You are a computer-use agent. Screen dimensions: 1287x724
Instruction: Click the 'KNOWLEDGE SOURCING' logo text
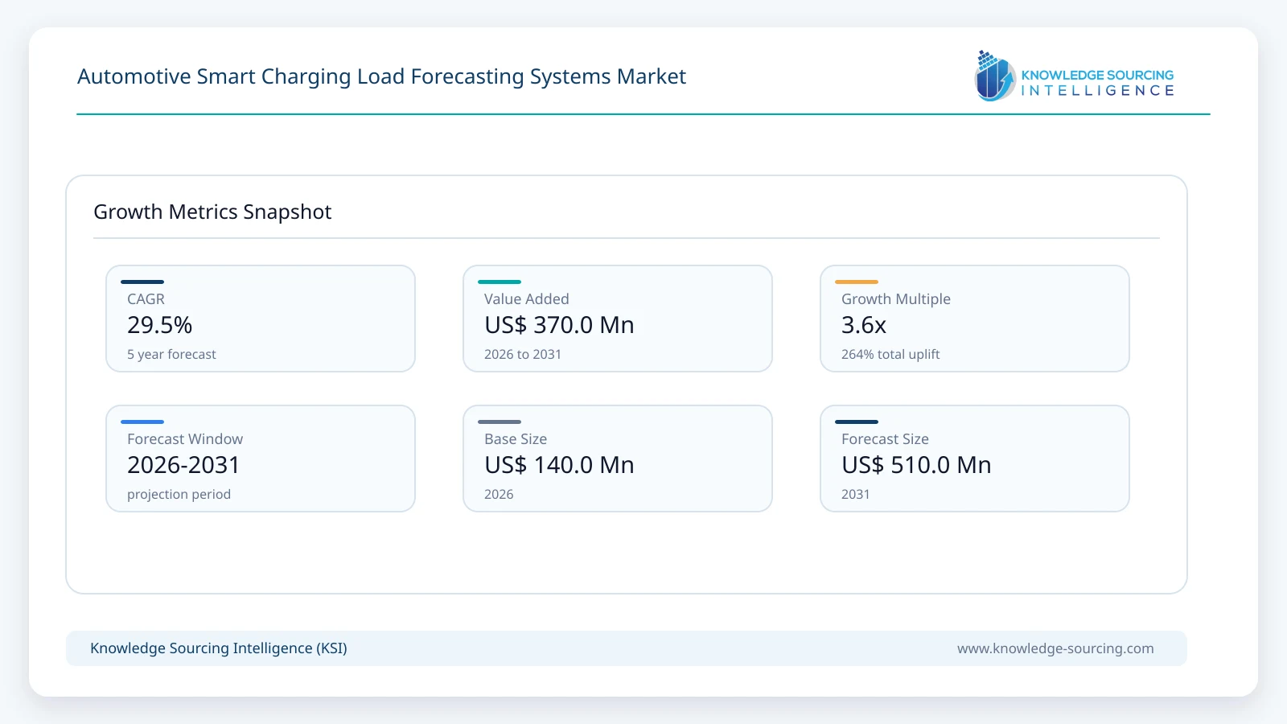(x=1097, y=75)
